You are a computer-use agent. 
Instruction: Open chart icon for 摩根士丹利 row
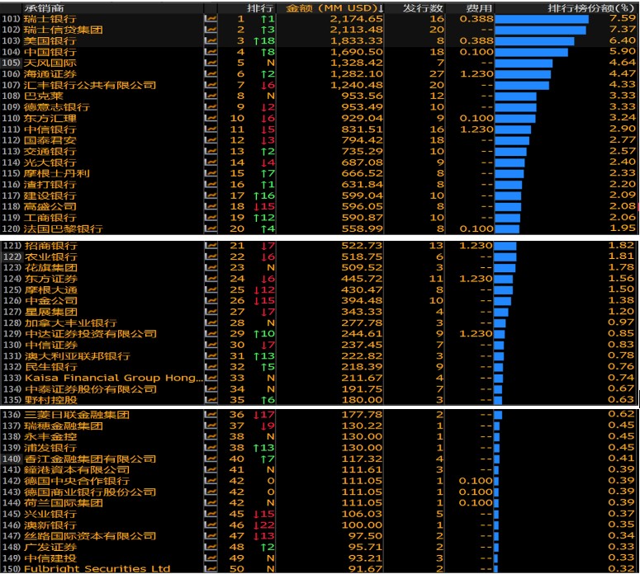coord(211,173)
